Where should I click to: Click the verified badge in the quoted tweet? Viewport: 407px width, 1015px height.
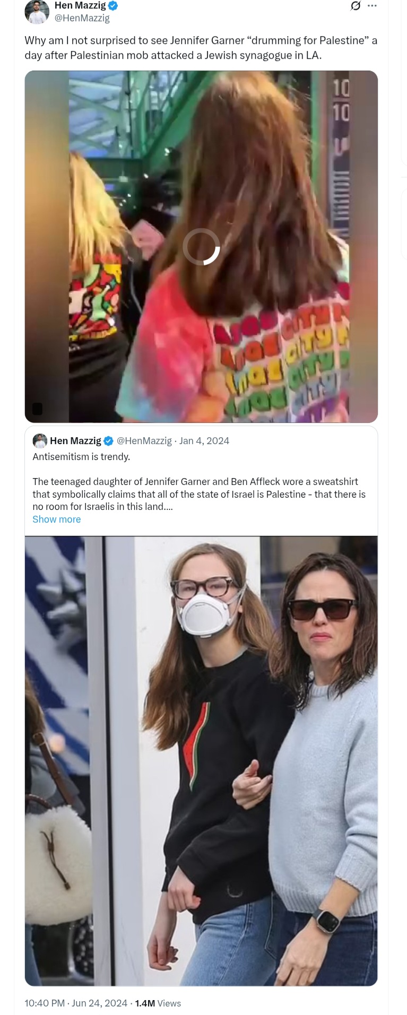(x=108, y=441)
